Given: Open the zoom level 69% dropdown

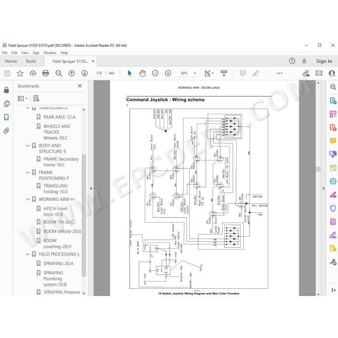Looking at the screenshot, I should (x=195, y=73).
